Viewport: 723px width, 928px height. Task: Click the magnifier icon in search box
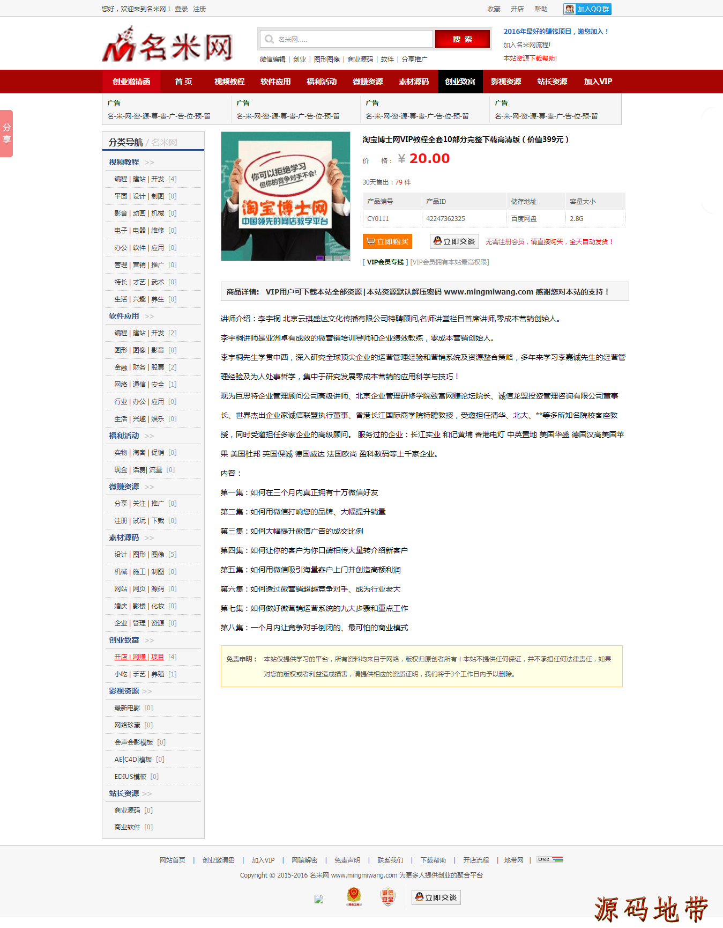(x=269, y=39)
